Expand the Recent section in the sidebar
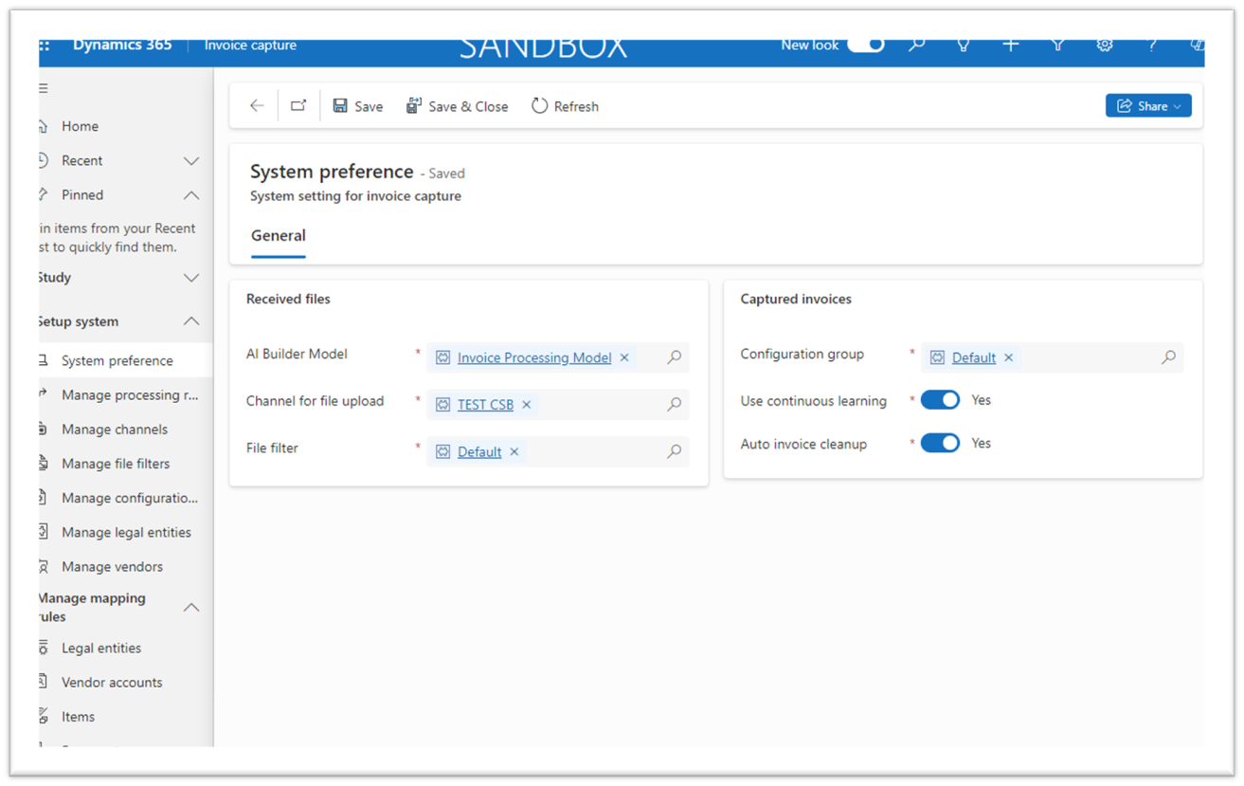1244x786 pixels. pos(191,160)
